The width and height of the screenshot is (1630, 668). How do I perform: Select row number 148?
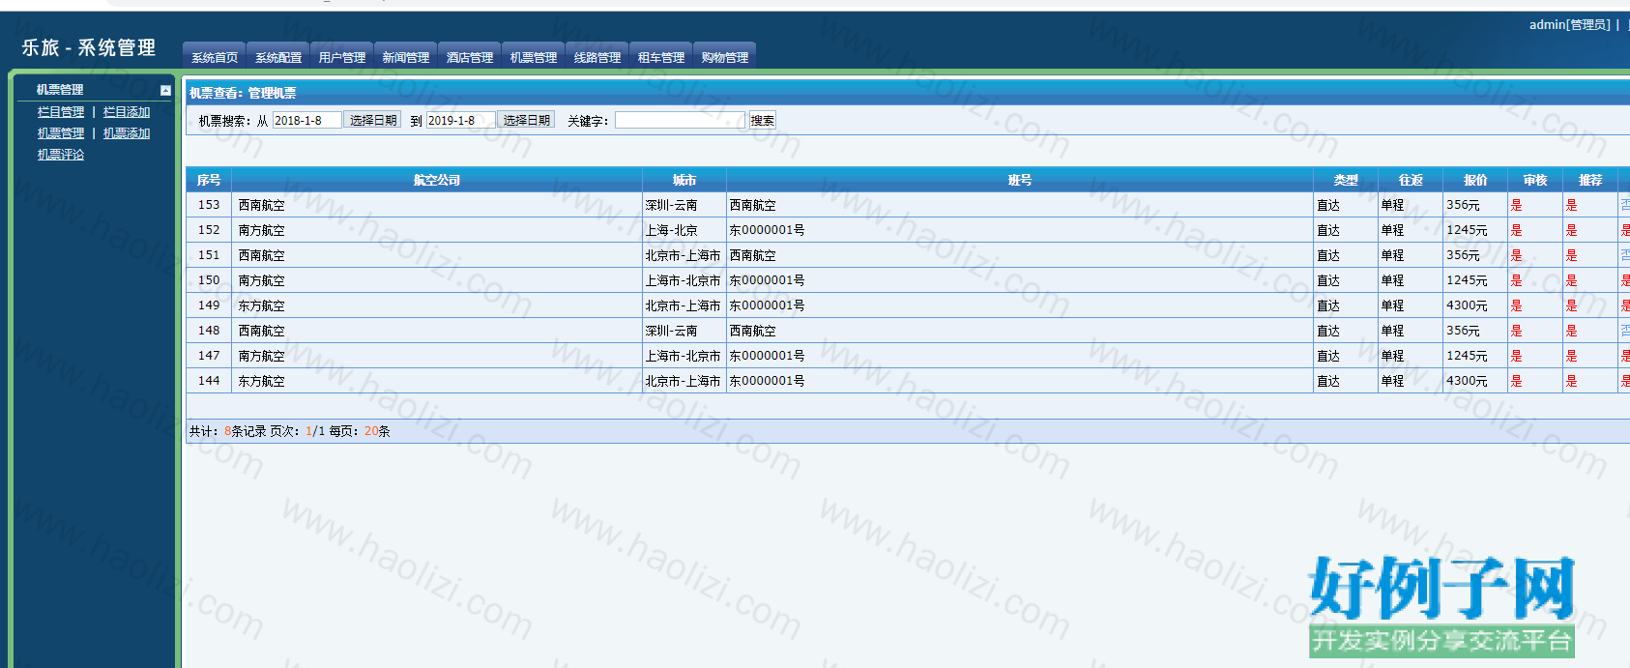[209, 331]
